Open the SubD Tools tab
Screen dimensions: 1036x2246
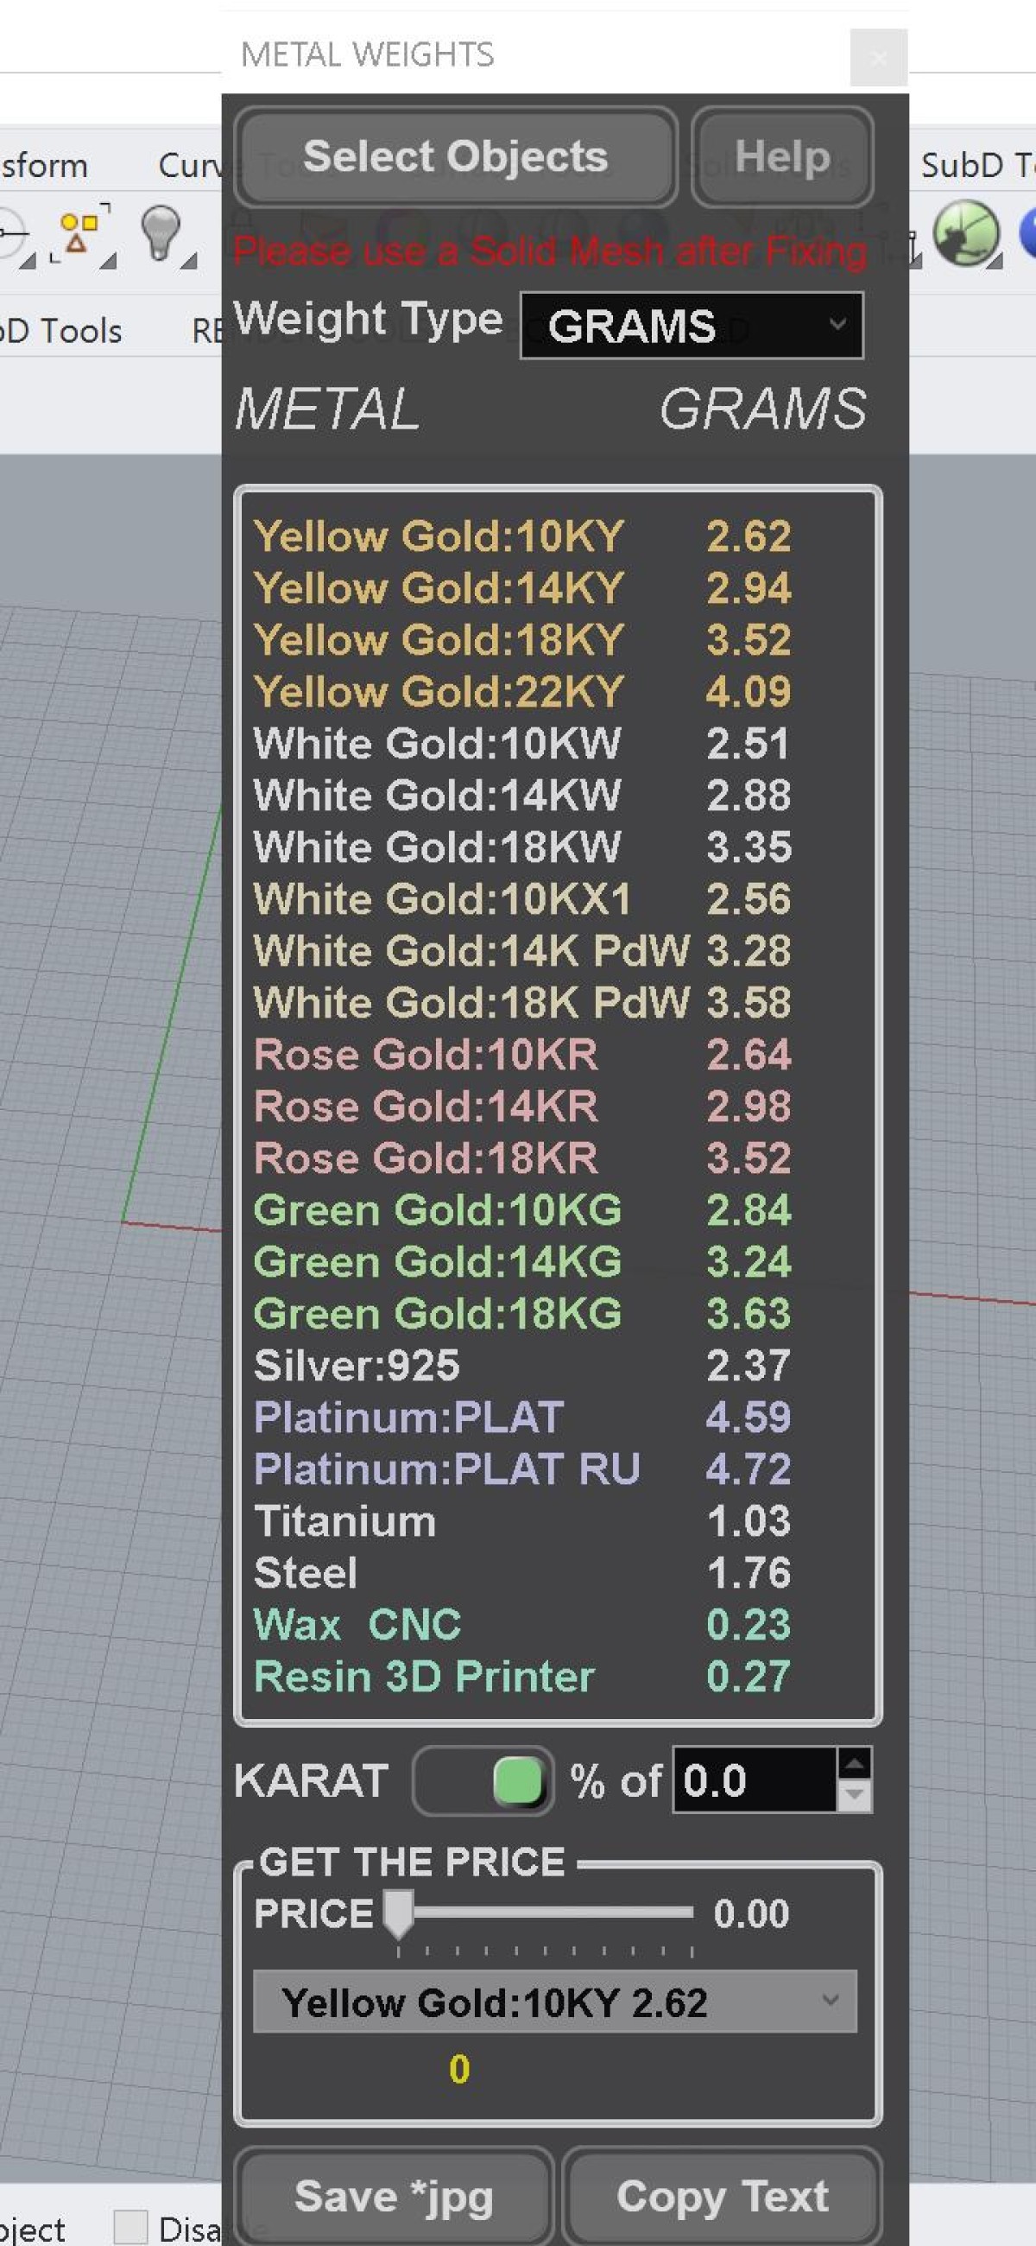[976, 165]
